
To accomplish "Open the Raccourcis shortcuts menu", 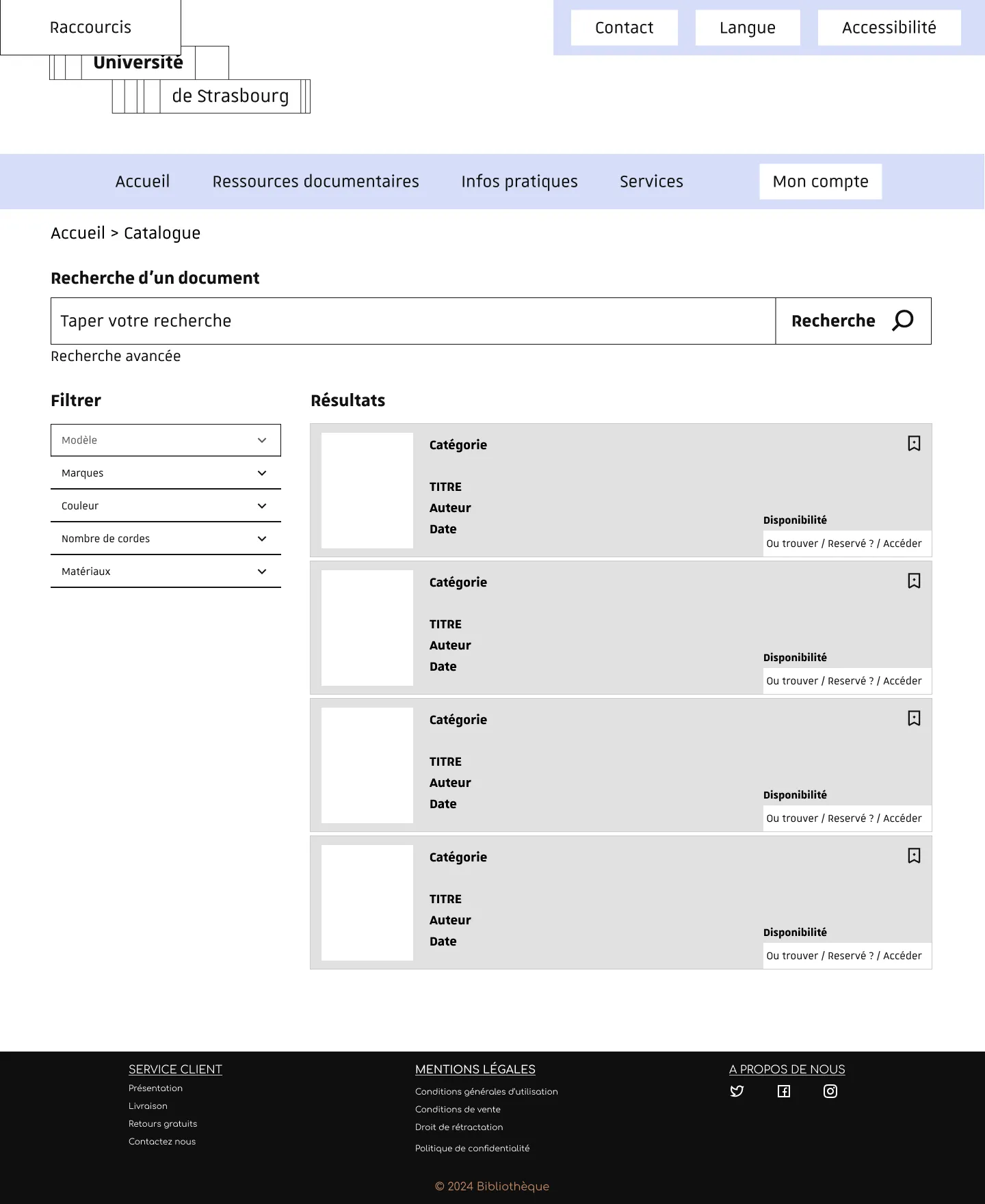I will 90,27.
